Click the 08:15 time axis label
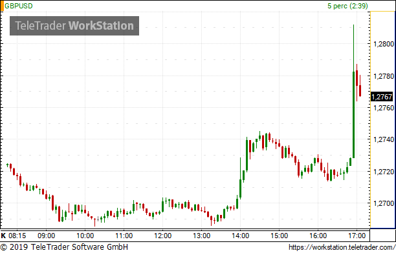 (17, 236)
